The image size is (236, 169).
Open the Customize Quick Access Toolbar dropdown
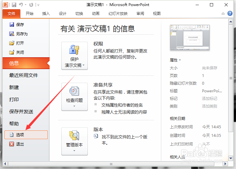coord(38,5)
